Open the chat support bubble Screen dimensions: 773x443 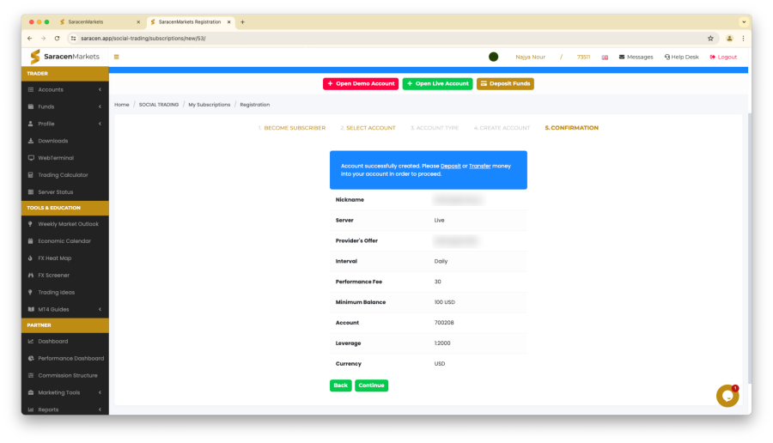pos(727,396)
